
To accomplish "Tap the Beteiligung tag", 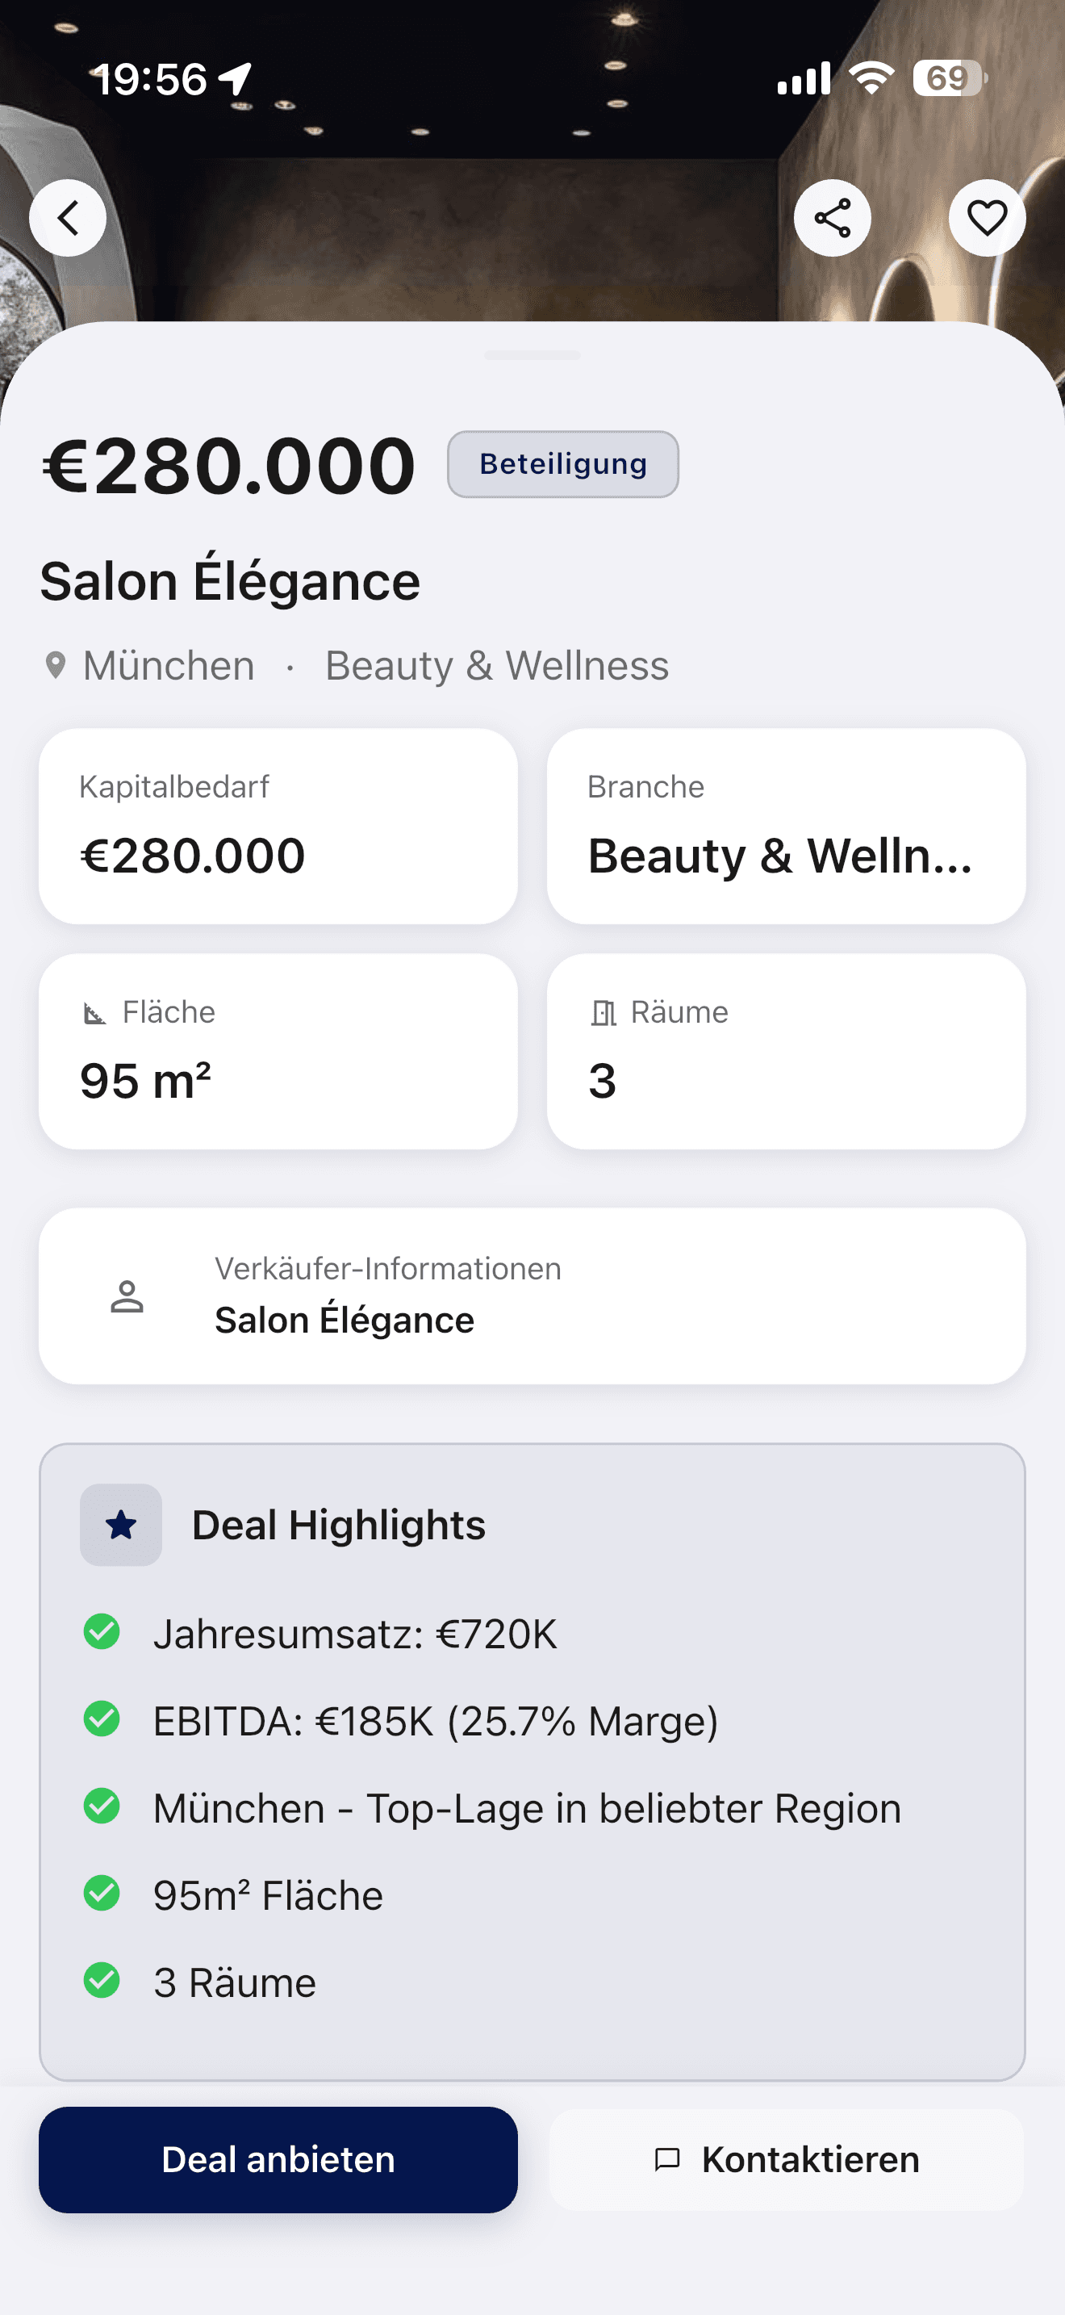I will pos(563,465).
